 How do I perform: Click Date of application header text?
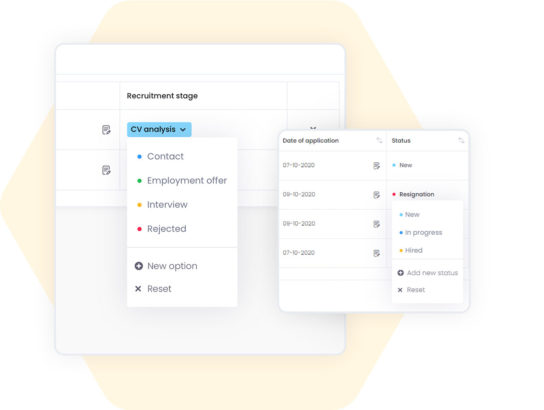click(310, 140)
